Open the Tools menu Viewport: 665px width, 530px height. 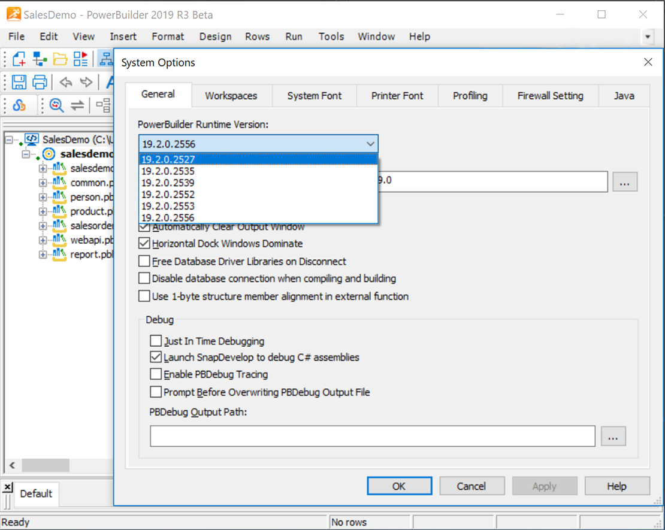(331, 37)
